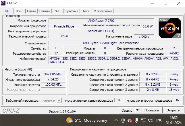Open the Тест tab

(x=86, y=11)
